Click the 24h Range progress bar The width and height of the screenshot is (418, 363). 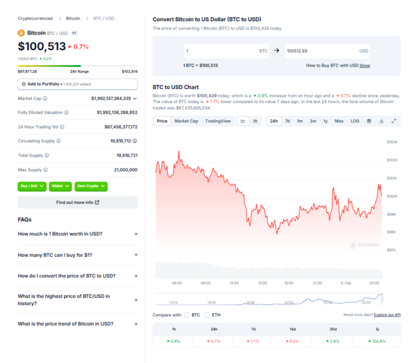pos(77,66)
